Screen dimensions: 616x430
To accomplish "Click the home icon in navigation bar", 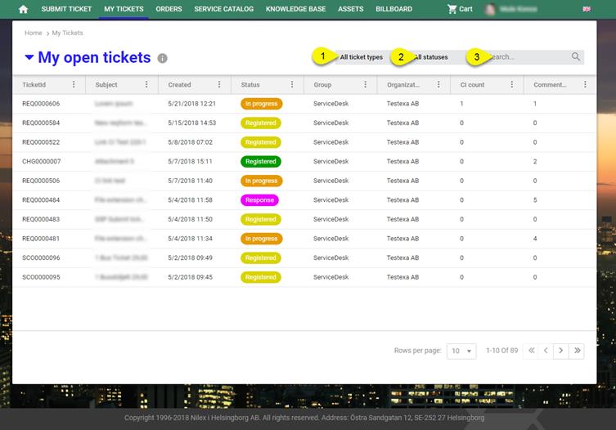I will [x=23, y=9].
